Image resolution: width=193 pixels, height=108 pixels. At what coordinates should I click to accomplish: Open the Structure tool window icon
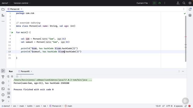pos(3,15)
